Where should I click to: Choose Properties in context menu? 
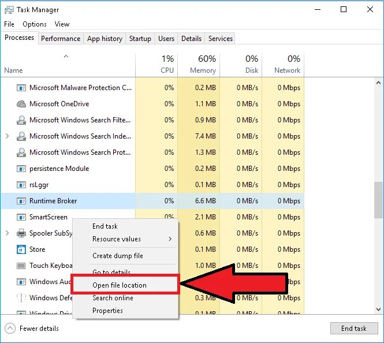pos(125,311)
